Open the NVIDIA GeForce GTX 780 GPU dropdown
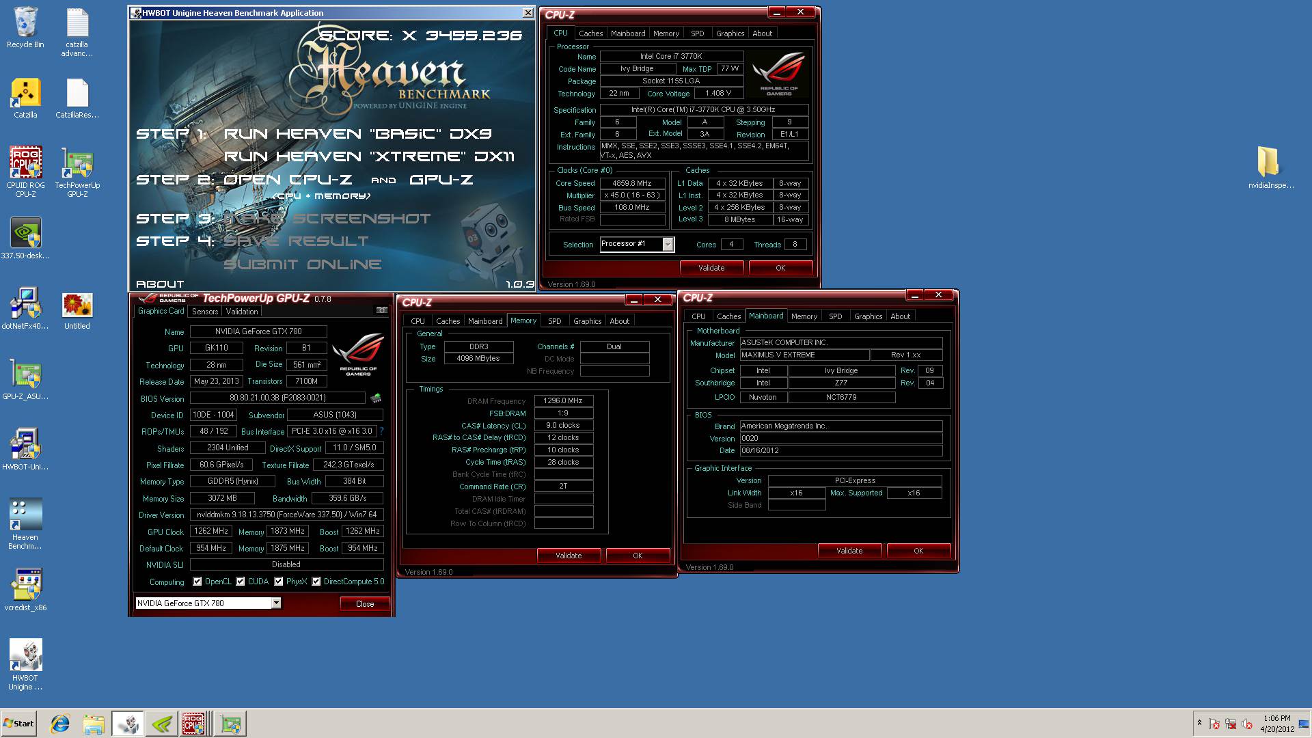The image size is (1312, 738). click(276, 603)
